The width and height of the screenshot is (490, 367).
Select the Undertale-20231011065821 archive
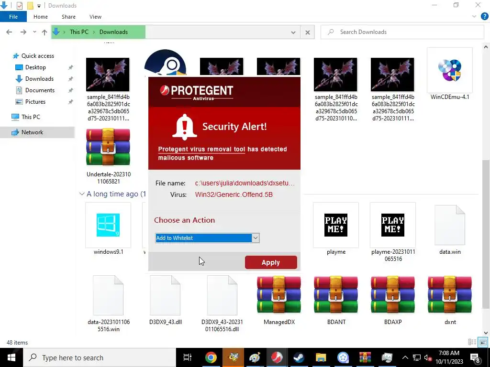[x=108, y=156]
